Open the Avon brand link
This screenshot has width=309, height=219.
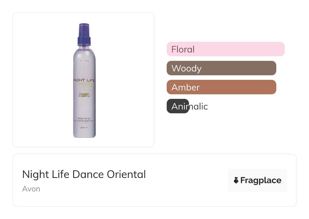pyautogui.click(x=31, y=189)
